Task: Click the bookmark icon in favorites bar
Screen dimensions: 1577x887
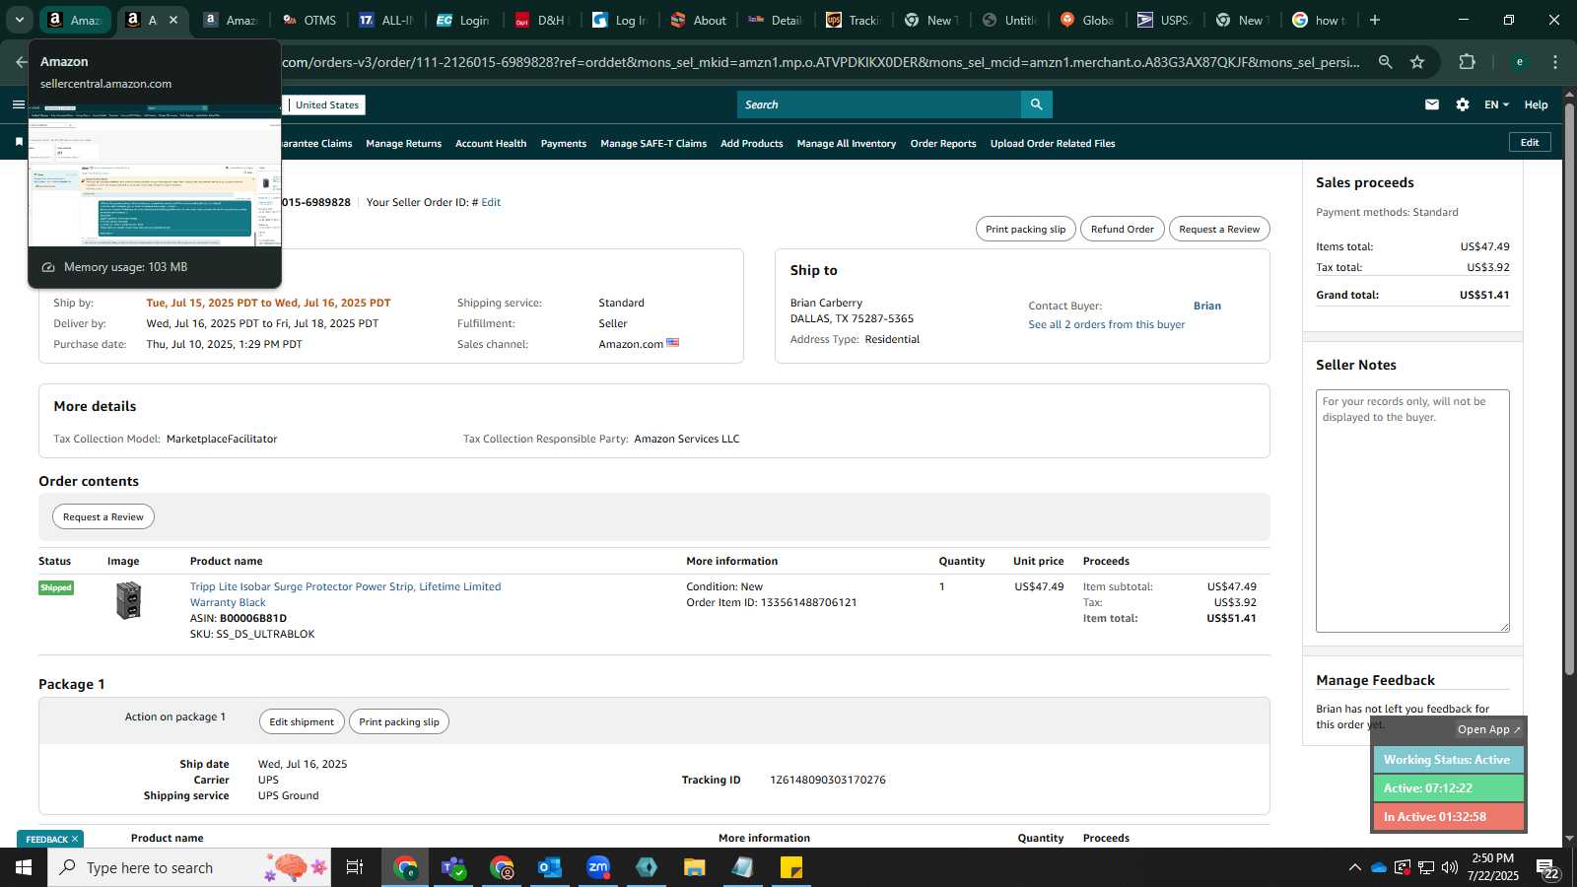Action: tap(19, 143)
